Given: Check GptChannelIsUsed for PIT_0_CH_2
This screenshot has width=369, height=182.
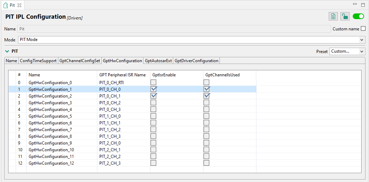Looking at the screenshot, I should pyautogui.click(x=206, y=102).
